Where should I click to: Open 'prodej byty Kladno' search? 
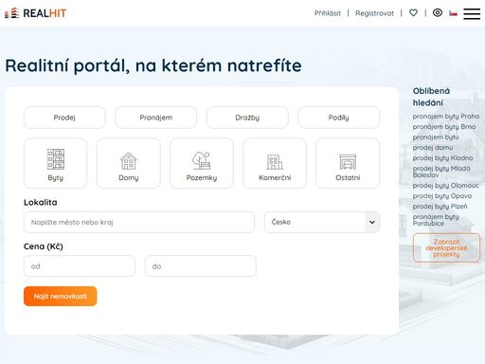tap(442, 158)
